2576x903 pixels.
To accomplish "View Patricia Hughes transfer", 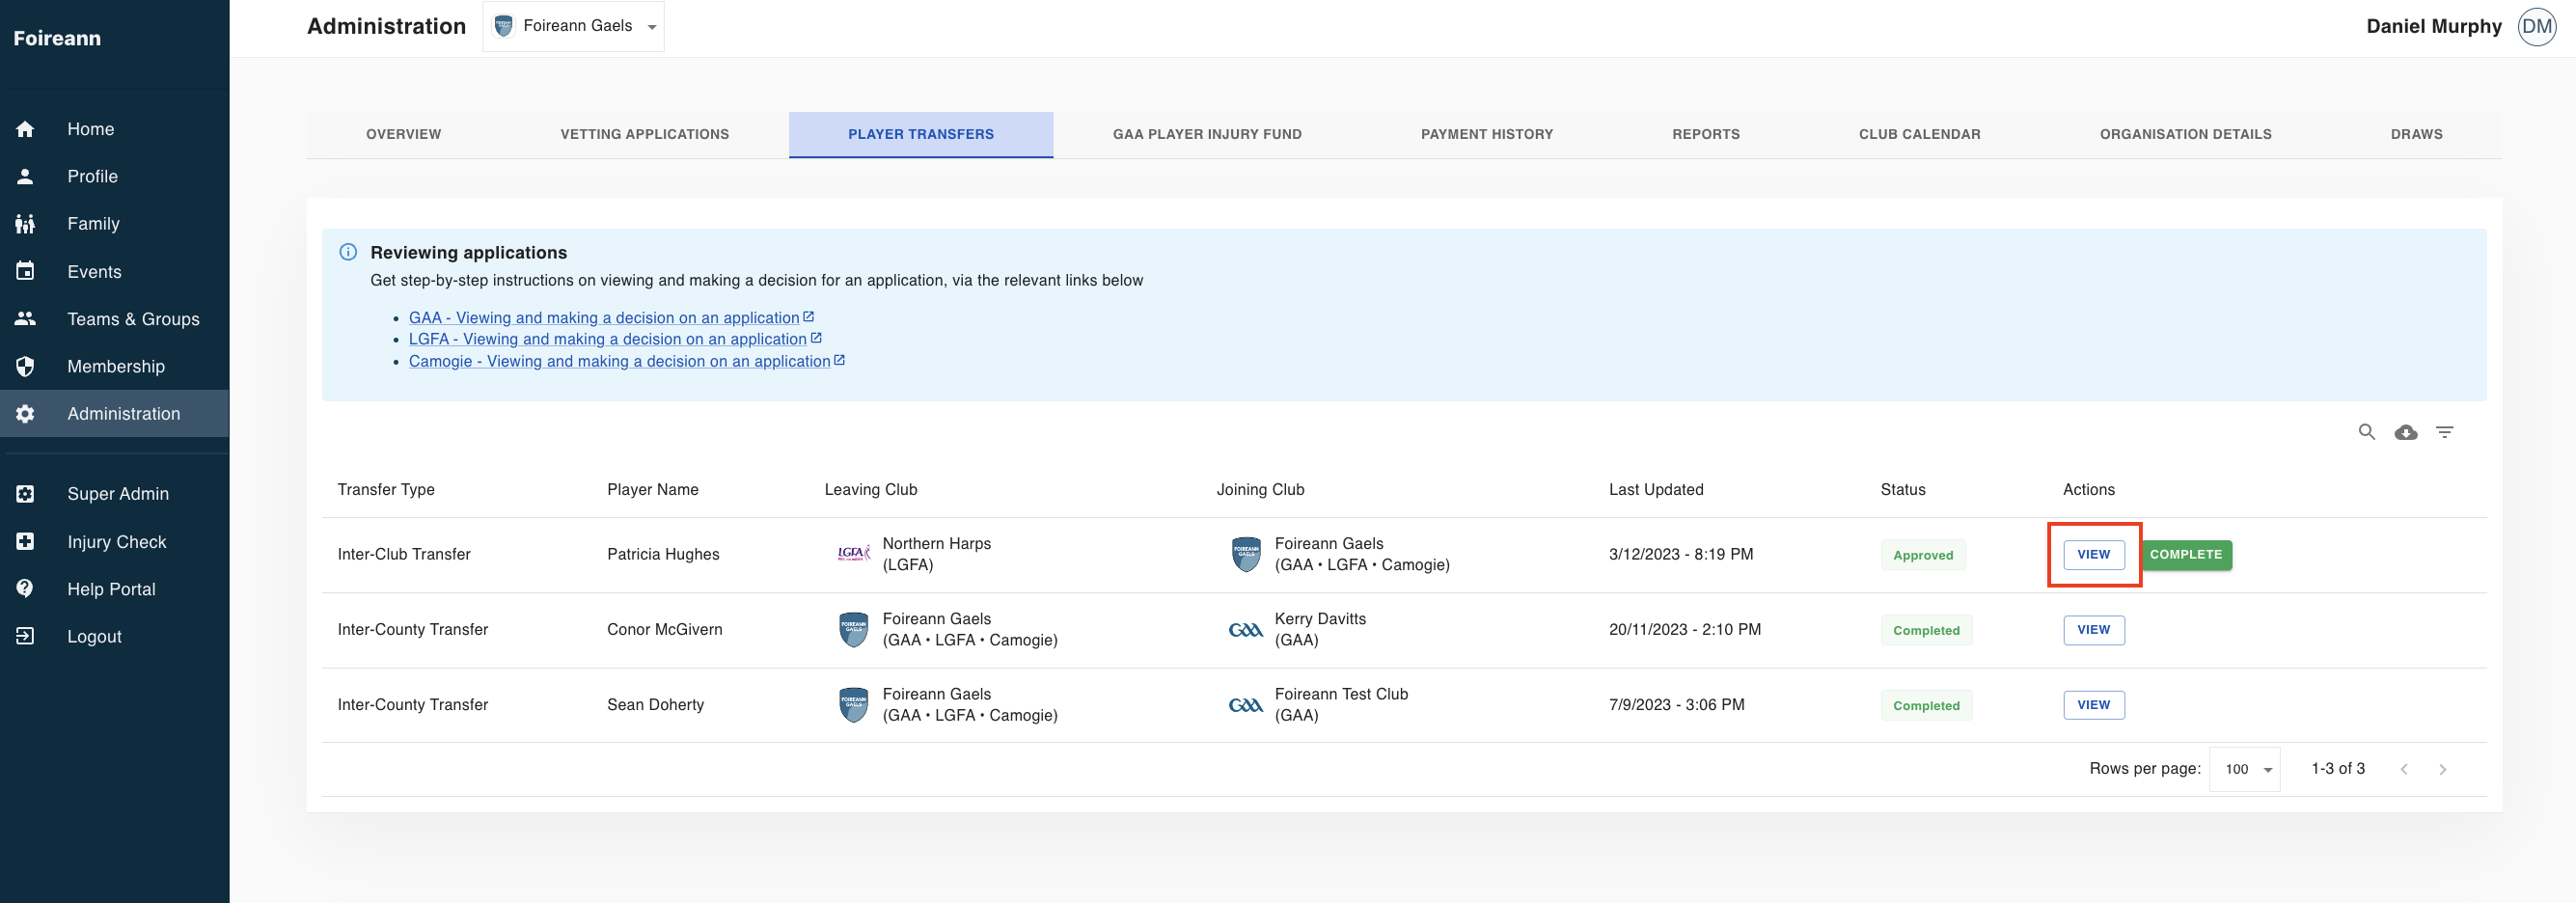I will pyautogui.click(x=2094, y=554).
